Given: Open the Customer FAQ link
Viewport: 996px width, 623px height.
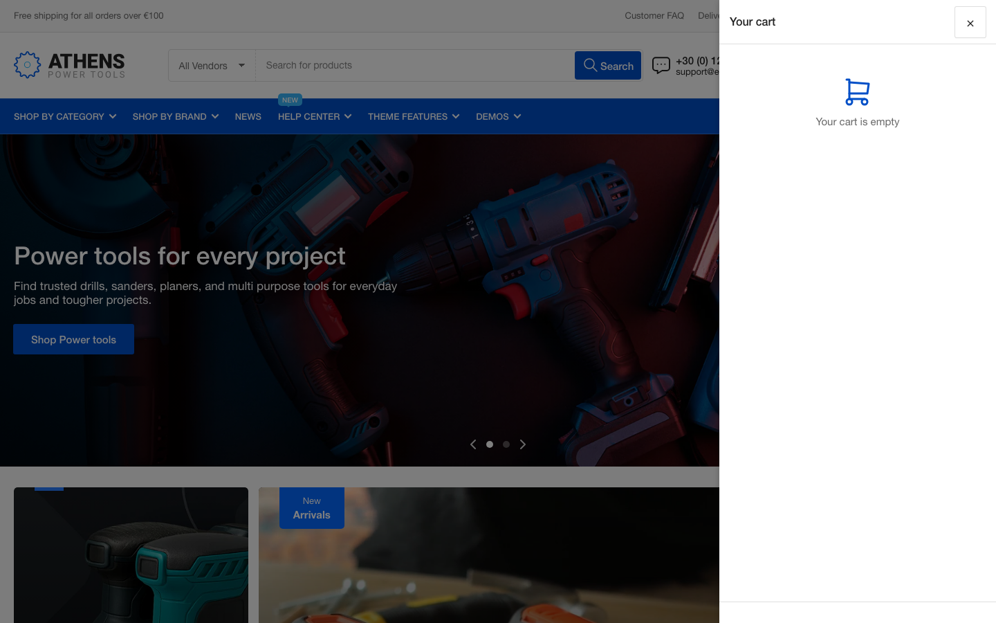Looking at the screenshot, I should [654, 15].
